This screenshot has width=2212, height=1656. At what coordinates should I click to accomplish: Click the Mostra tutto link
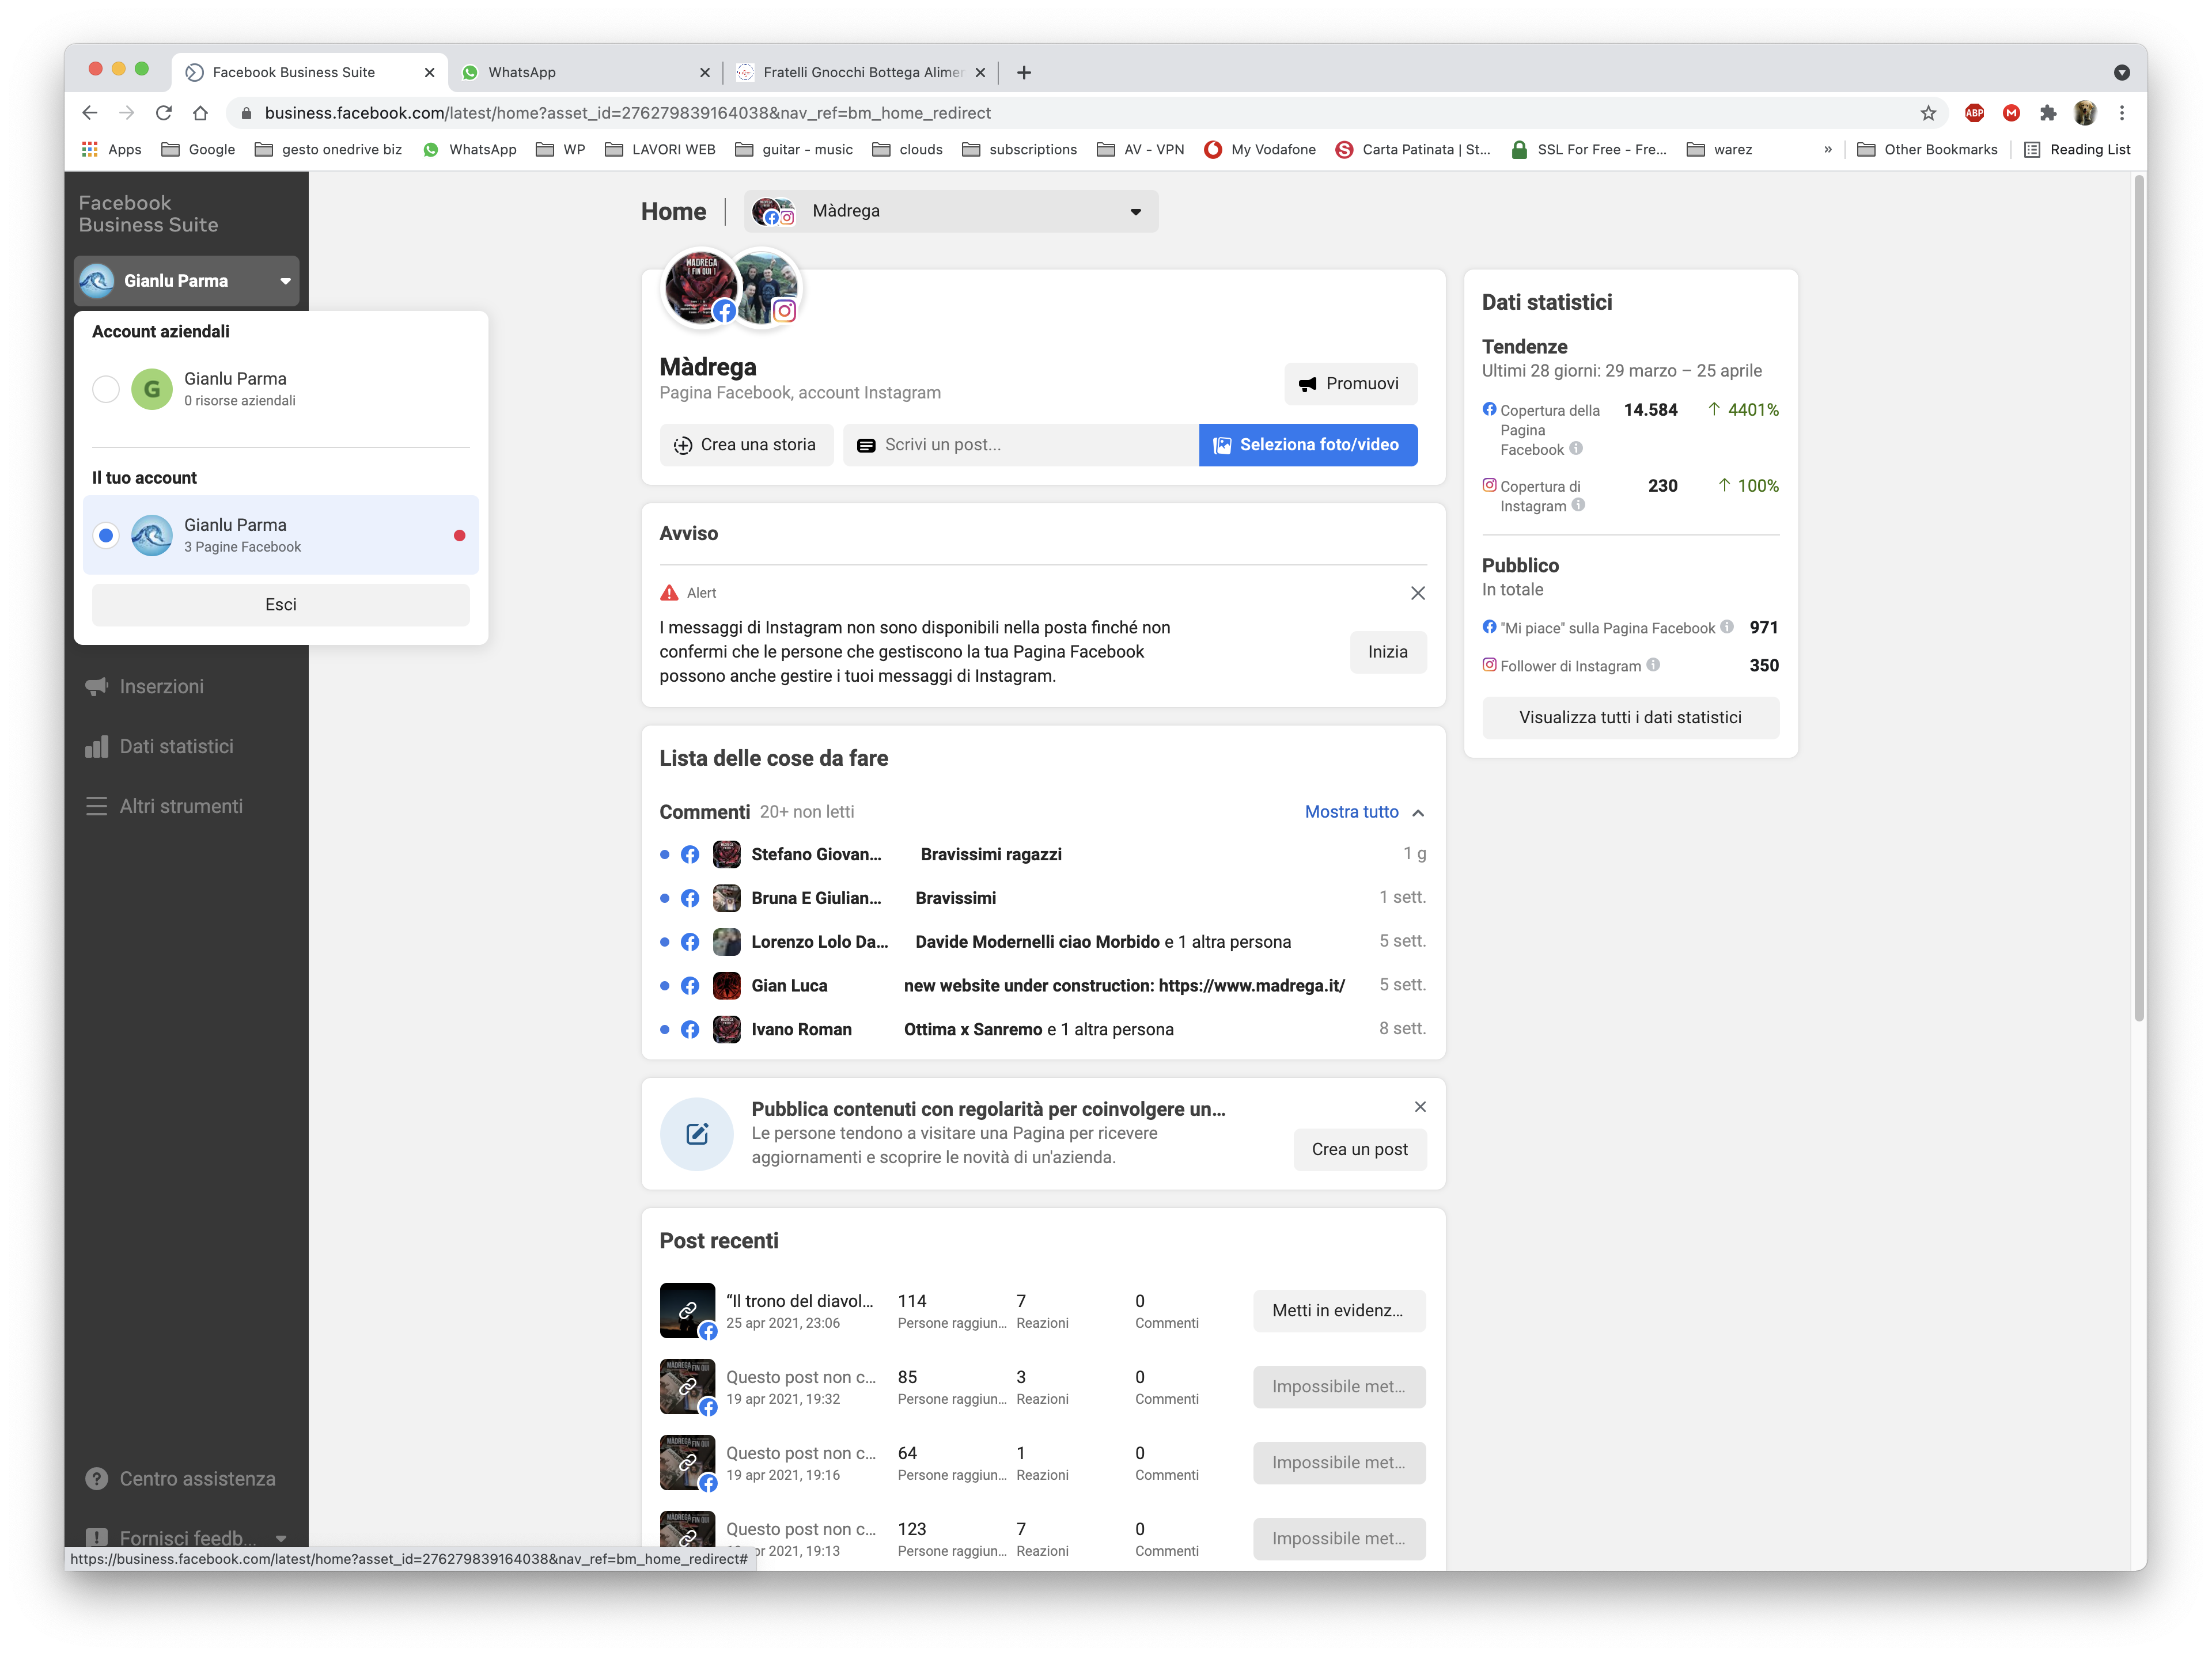[1351, 812]
